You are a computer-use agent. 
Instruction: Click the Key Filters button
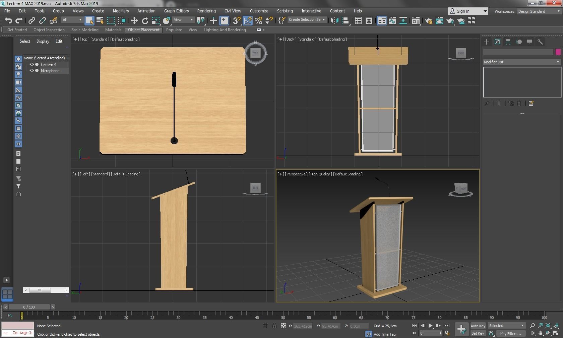coord(510,333)
